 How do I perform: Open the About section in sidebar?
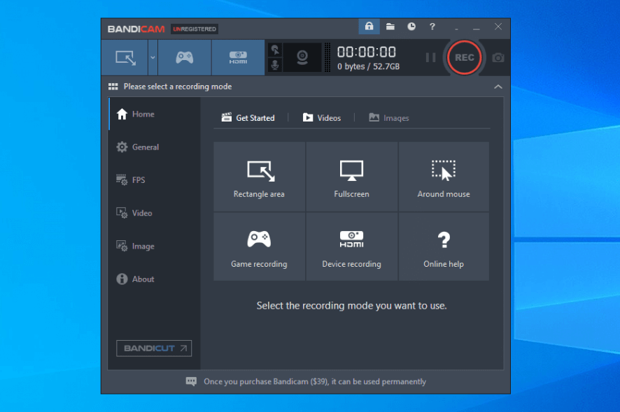click(154, 279)
